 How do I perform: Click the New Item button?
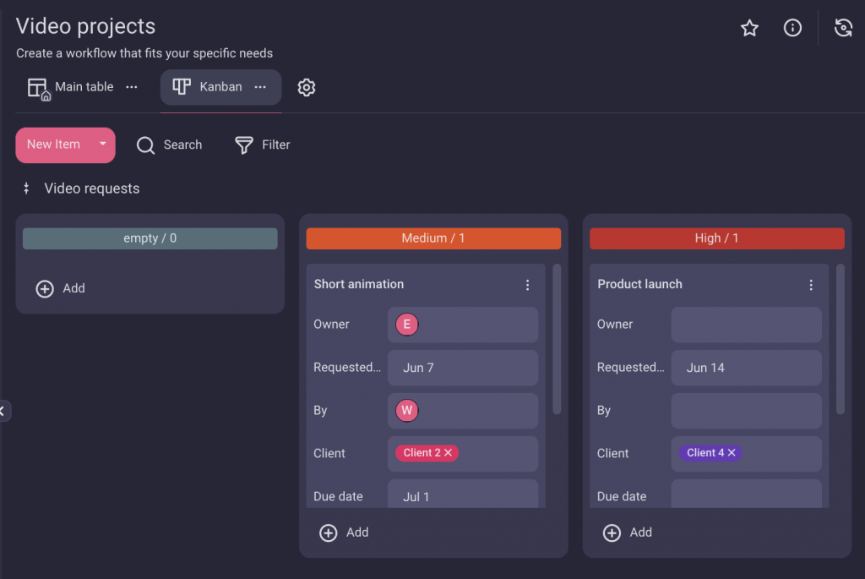(53, 145)
